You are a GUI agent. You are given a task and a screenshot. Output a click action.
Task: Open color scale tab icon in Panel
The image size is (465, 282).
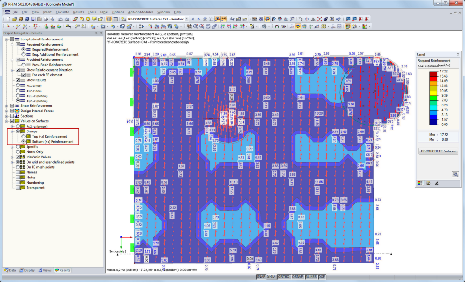(x=419, y=184)
